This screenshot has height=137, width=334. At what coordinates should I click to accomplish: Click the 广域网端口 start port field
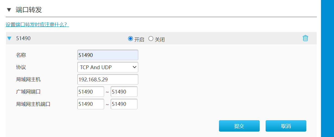(91, 92)
